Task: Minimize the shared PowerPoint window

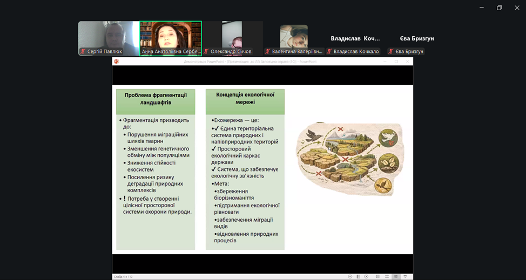Action: (385, 62)
